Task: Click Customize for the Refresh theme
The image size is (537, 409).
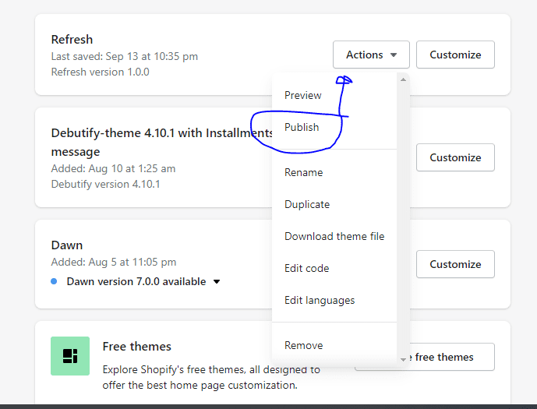Action: pyautogui.click(x=455, y=55)
